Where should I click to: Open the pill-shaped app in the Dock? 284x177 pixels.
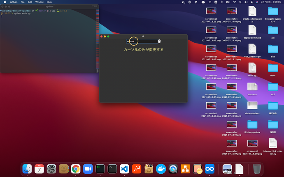click(x=198, y=169)
